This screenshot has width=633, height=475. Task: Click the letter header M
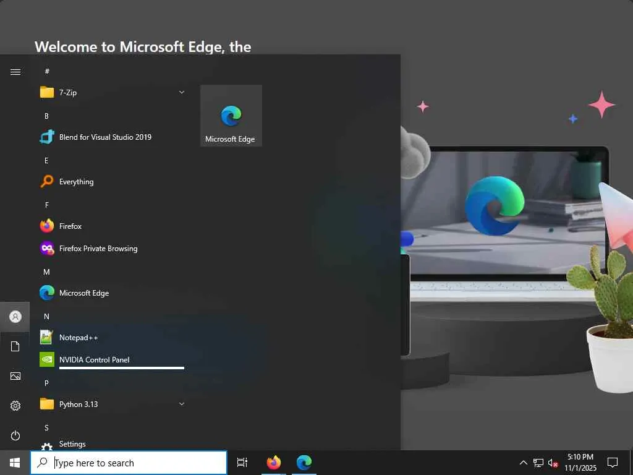click(46, 272)
